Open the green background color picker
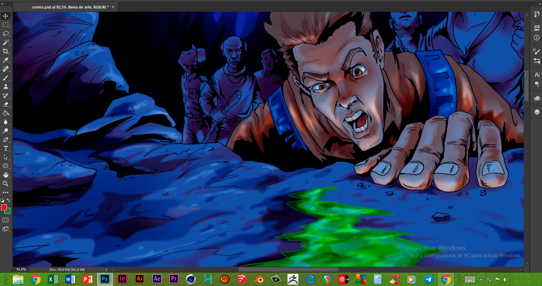This screenshot has width=542, height=286. pos(9,212)
